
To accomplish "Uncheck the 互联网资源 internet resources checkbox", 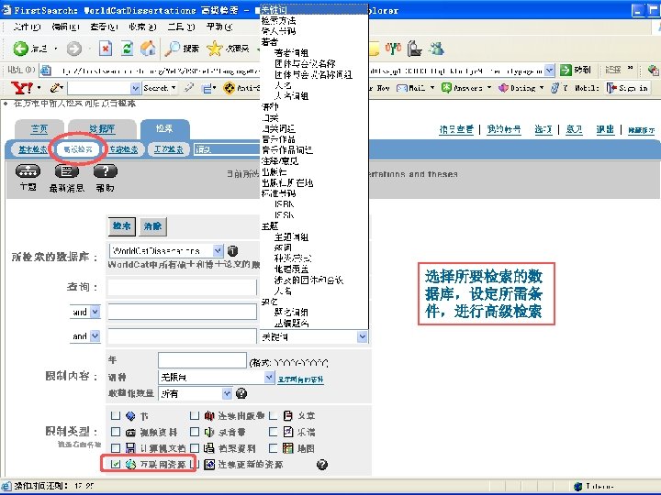I will 116,464.
